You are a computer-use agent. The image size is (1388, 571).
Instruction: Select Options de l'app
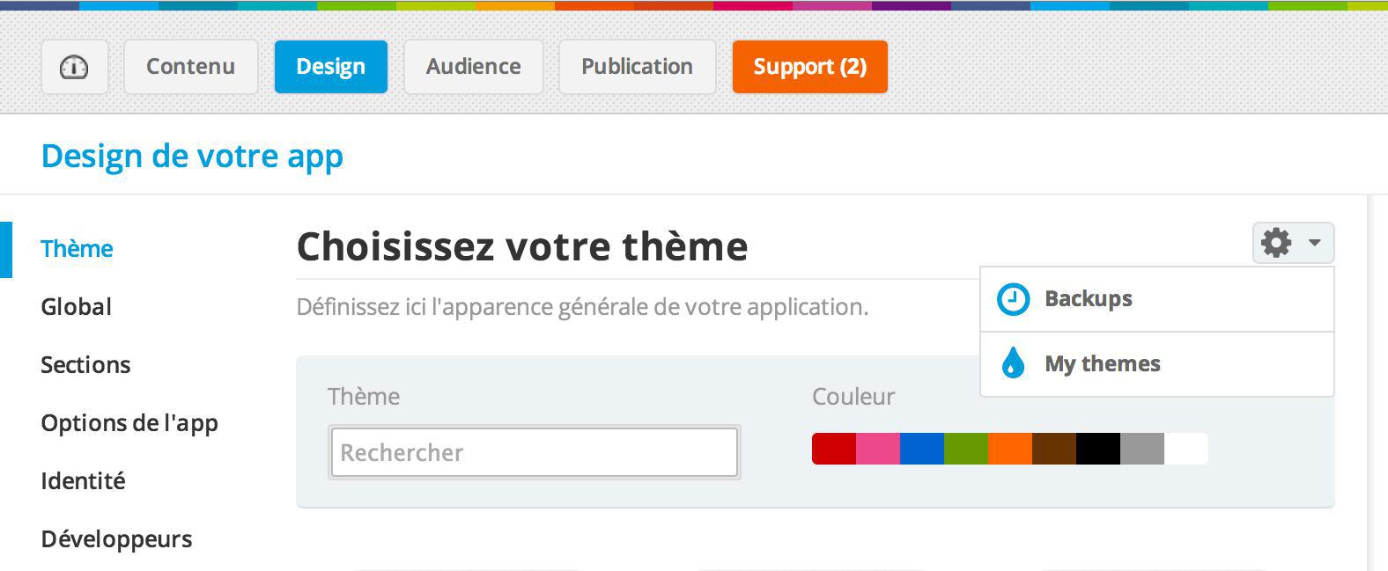click(x=129, y=423)
